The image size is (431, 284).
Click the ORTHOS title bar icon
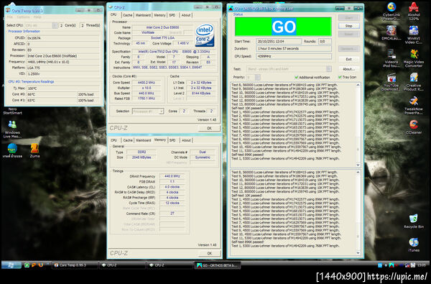pyautogui.click(x=231, y=9)
